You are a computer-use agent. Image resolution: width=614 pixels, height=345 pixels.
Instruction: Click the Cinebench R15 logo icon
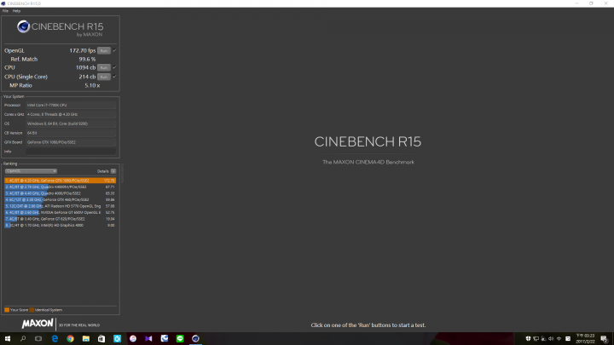click(24, 26)
